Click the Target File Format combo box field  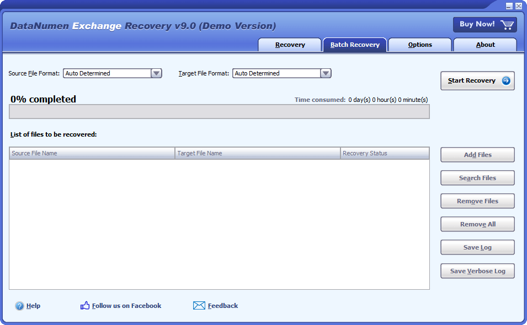[x=281, y=73]
